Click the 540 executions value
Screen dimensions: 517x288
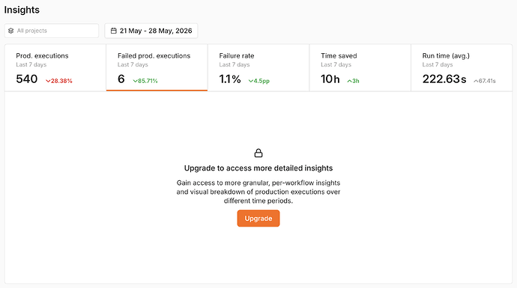tap(27, 79)
